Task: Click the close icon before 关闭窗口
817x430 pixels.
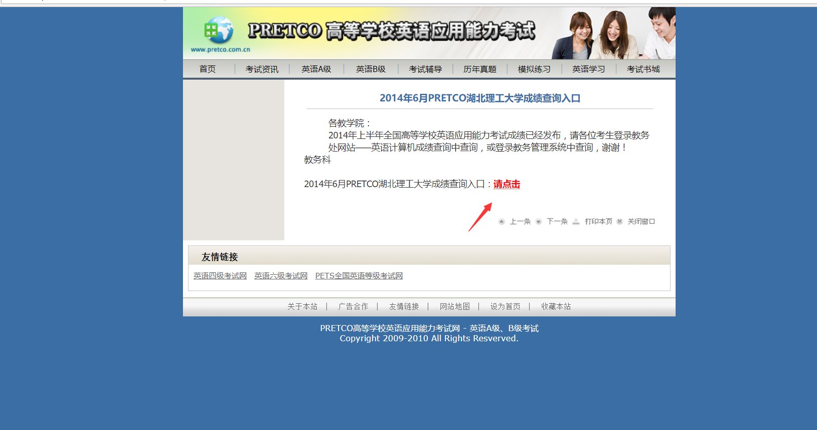Action: [619, 222]
